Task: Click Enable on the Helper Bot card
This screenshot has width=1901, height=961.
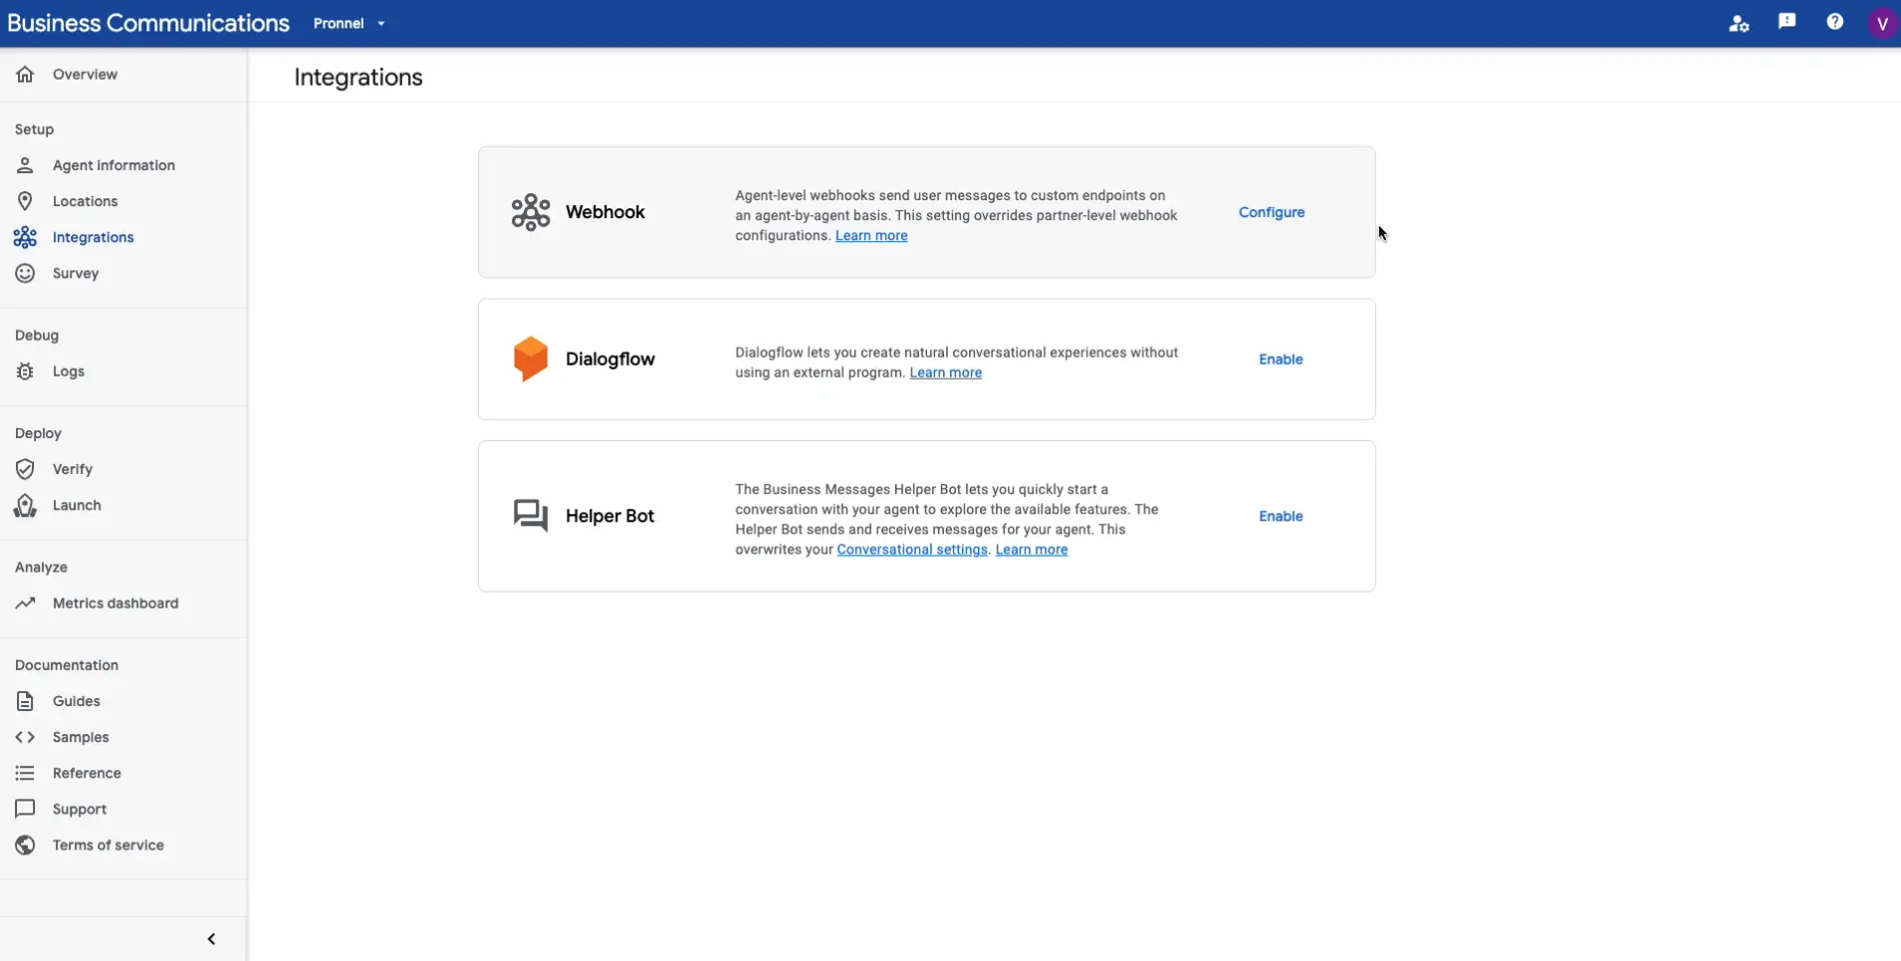Action: pos(1281,516)
